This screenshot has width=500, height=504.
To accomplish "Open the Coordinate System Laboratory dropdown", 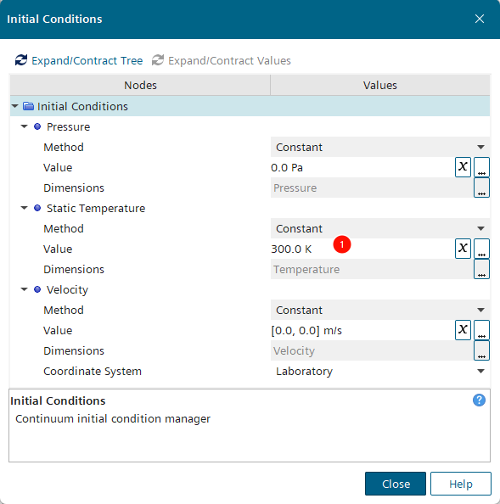I will [x=380, y=372].
